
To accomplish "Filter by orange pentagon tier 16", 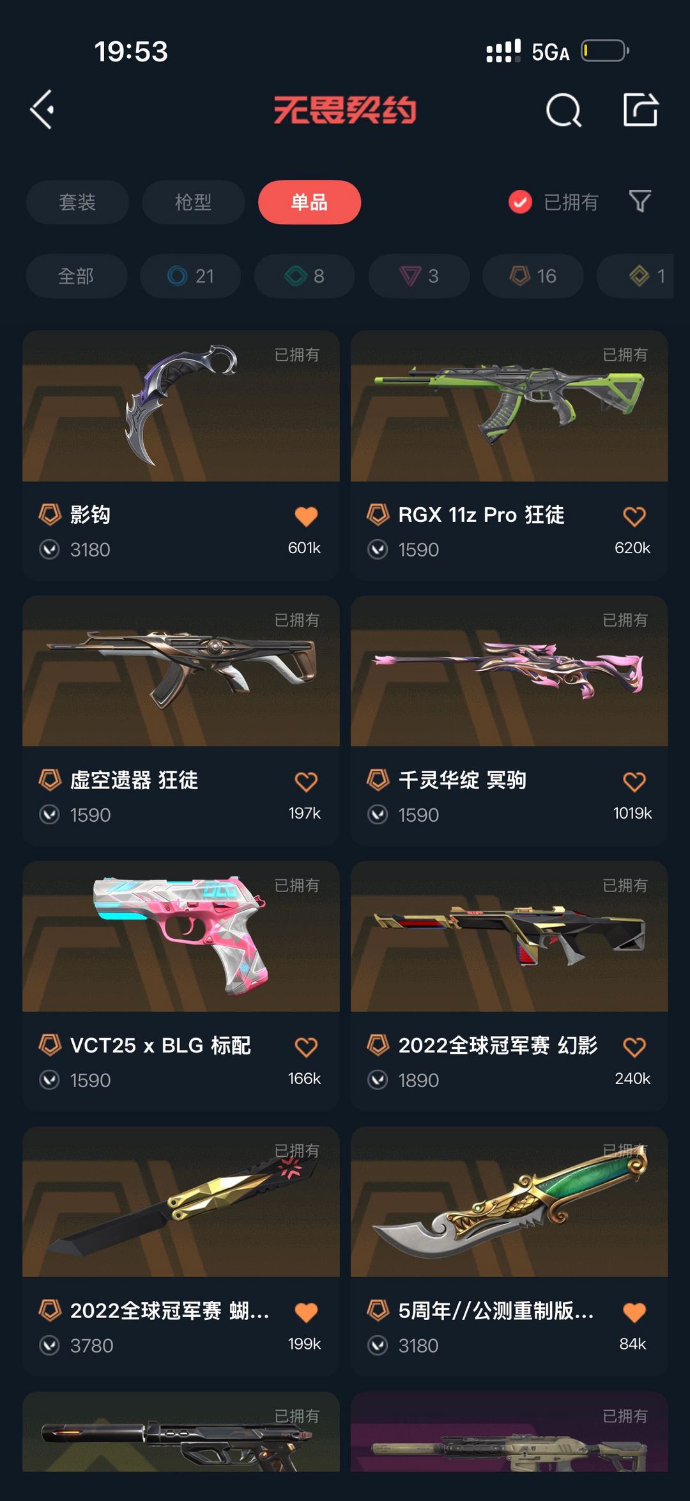I will pos(533,276).
